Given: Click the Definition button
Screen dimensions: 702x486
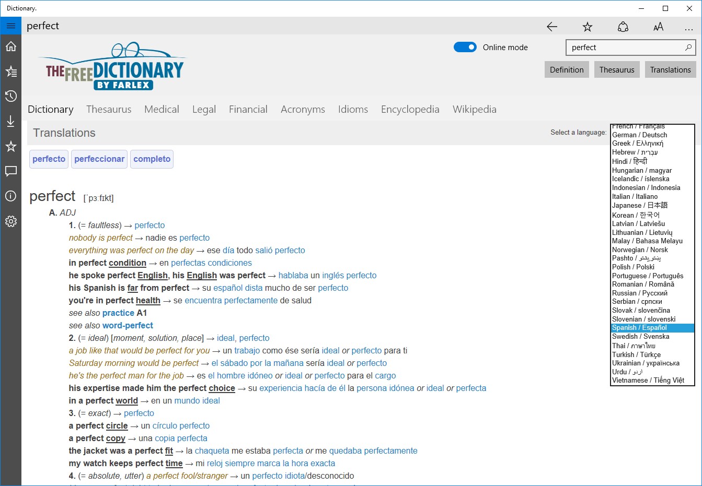Looking at the screenshot, I should pos(567,69).
